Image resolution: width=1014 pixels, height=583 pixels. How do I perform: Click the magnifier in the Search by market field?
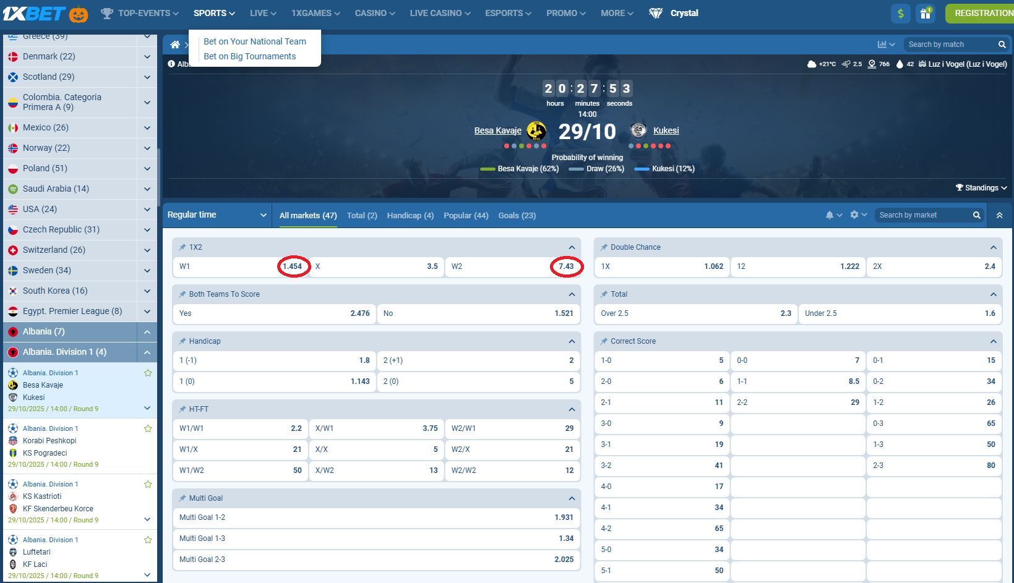(976, 215)
